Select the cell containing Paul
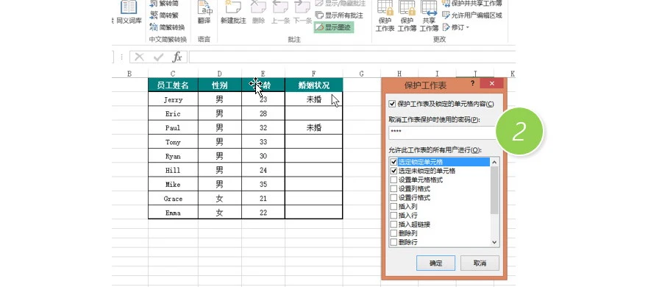Screen dimensions: 662x287 [173, 127]
